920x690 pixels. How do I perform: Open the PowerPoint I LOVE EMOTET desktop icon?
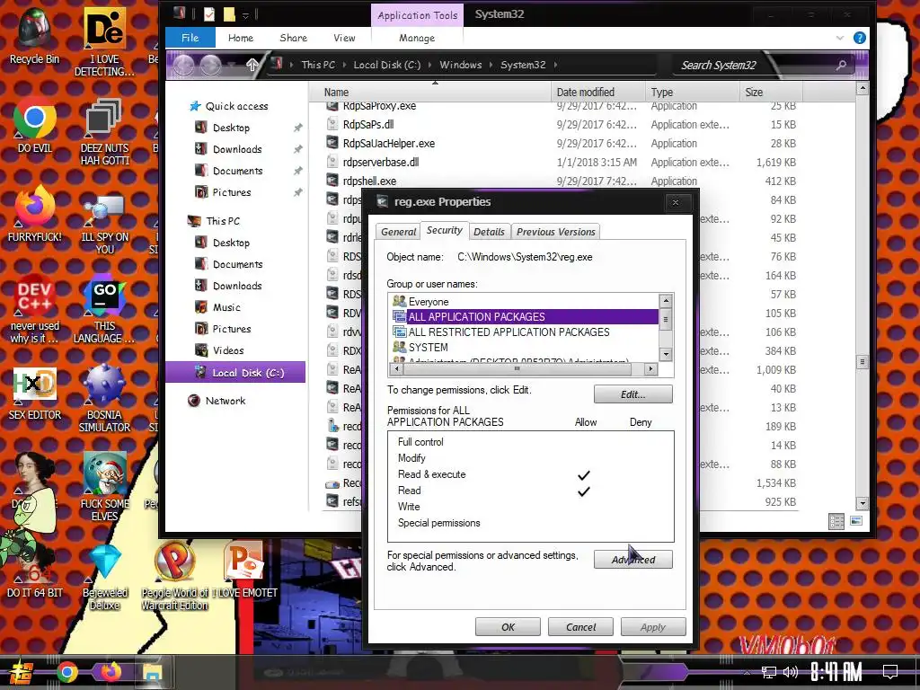point(244,571)
